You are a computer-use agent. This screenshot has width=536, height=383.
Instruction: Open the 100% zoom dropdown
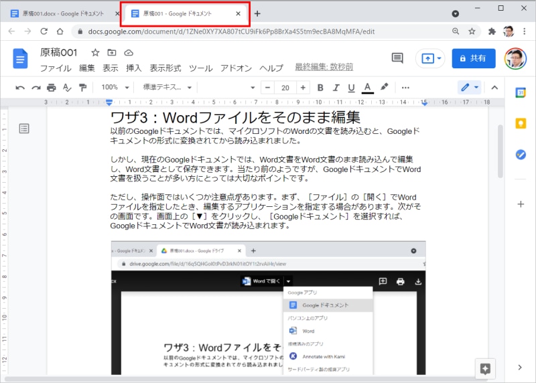115,88
